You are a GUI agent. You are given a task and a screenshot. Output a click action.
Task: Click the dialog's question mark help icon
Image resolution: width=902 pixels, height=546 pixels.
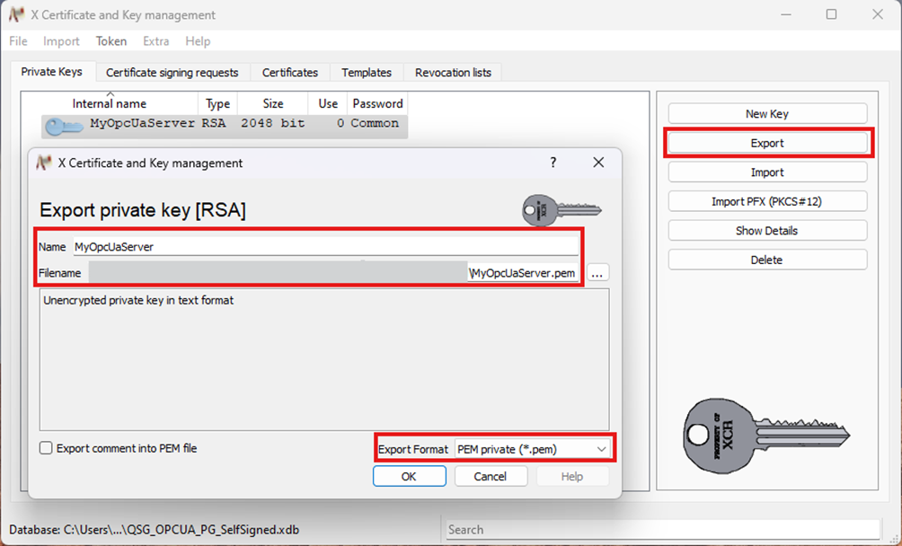553,163
